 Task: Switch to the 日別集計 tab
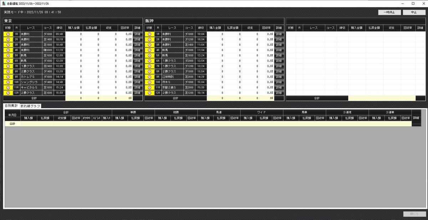pos(11,106)
